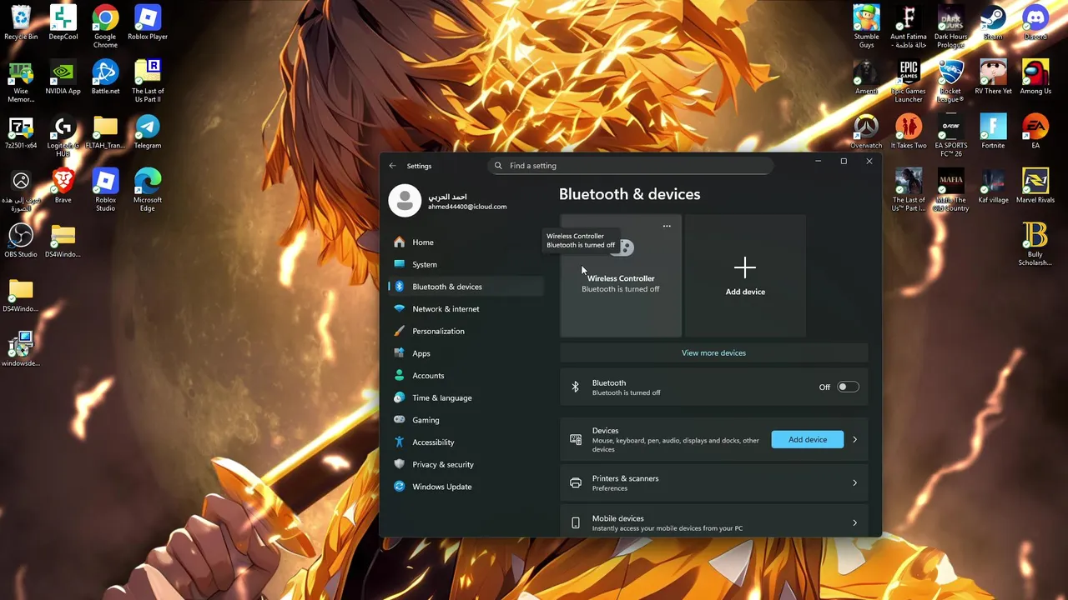
Task: Expand the Devices row chevron
Action: pyautogui.click(x=854, y=439)
